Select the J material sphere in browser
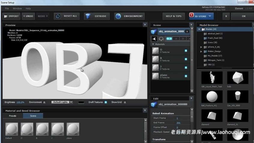Image resolution: width=254 pixels, height=143 pixels. tap(58, 129)
